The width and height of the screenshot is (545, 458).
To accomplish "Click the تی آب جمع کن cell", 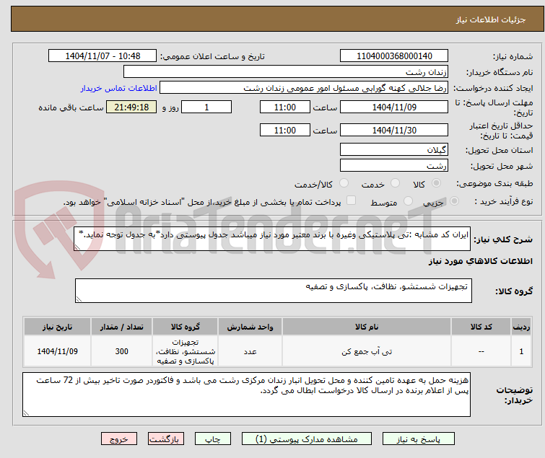I will [367, 351].
